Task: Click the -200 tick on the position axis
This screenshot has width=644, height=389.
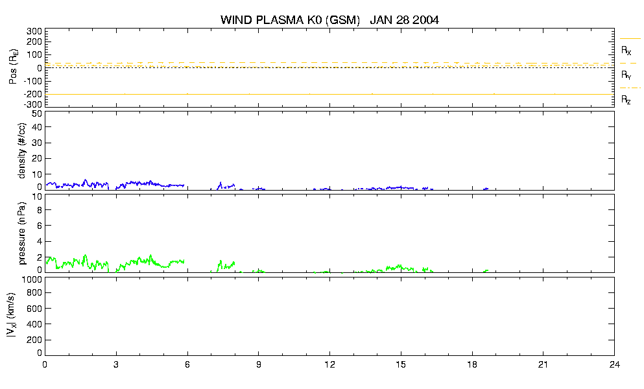Action: pos(32,94)
